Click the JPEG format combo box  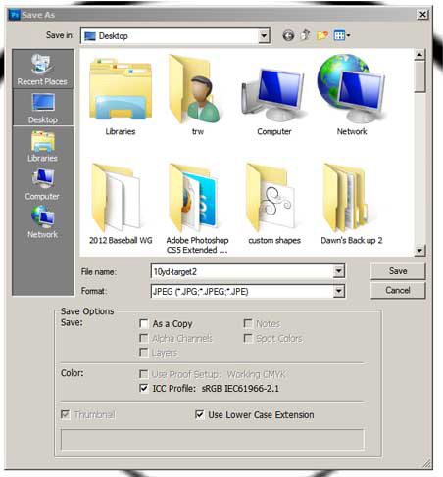248,291
